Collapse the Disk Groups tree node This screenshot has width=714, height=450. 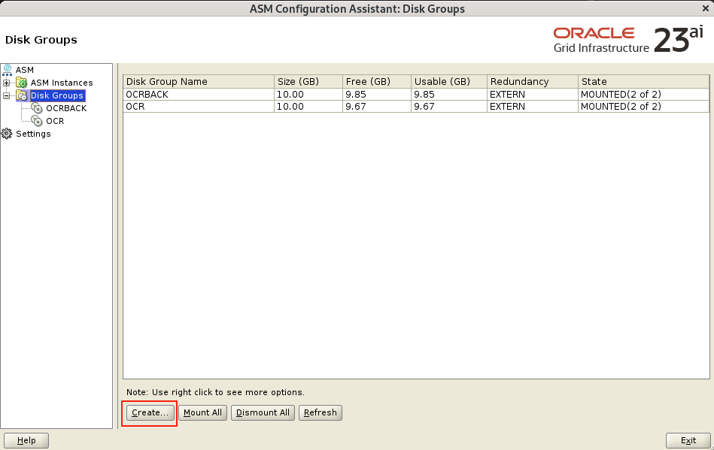[6, 95]
